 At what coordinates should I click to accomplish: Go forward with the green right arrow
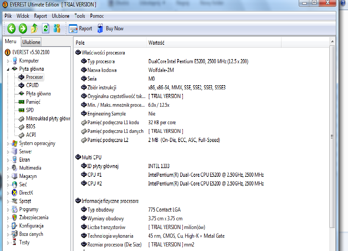23,29
